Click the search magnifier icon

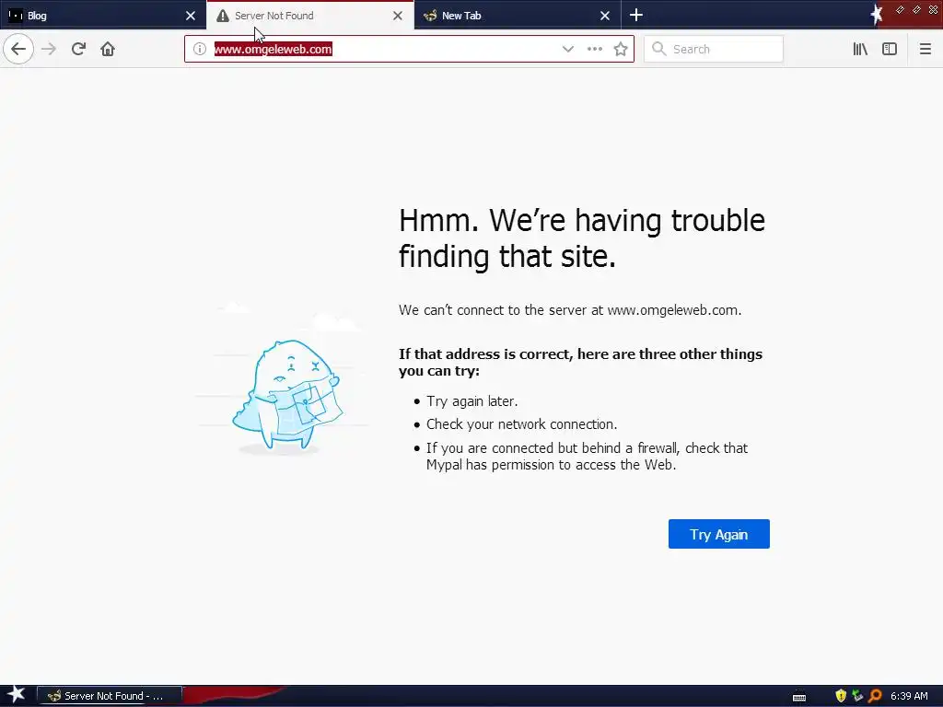[x=659, y=49]
